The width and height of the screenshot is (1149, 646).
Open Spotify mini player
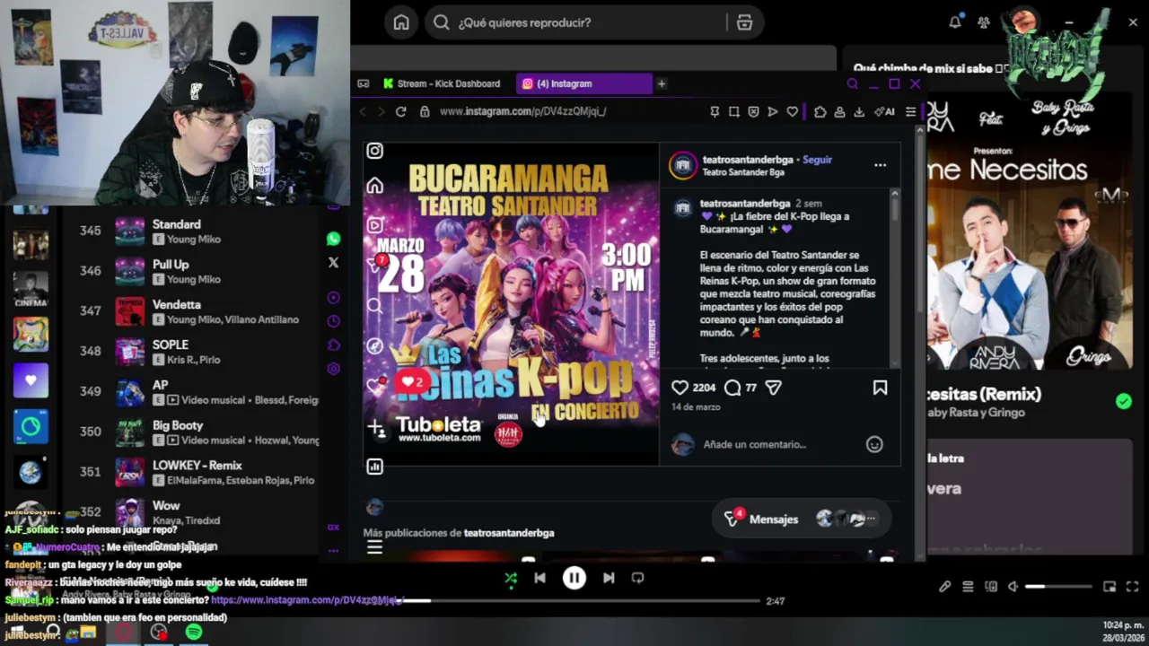point(1110,587)
